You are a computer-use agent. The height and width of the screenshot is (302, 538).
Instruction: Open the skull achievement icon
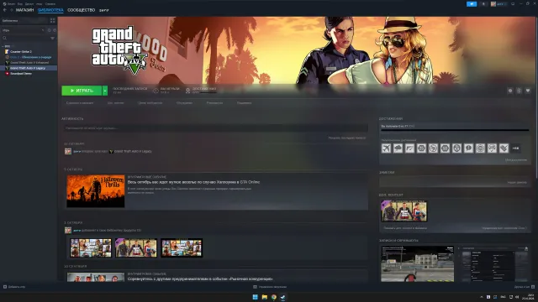pyautogui.click(x=456, y=148)
